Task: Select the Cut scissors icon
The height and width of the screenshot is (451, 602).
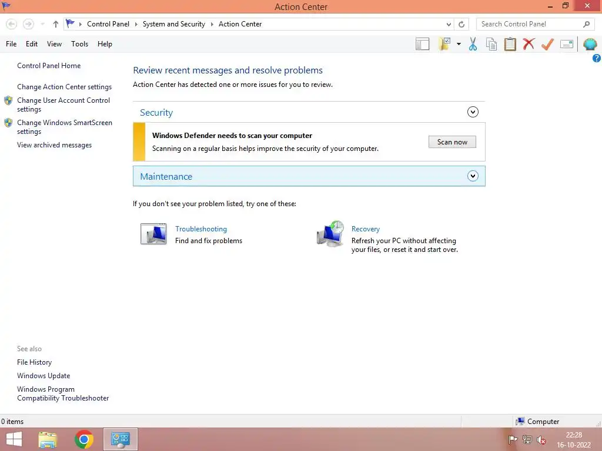Action: tap(473, 44)
